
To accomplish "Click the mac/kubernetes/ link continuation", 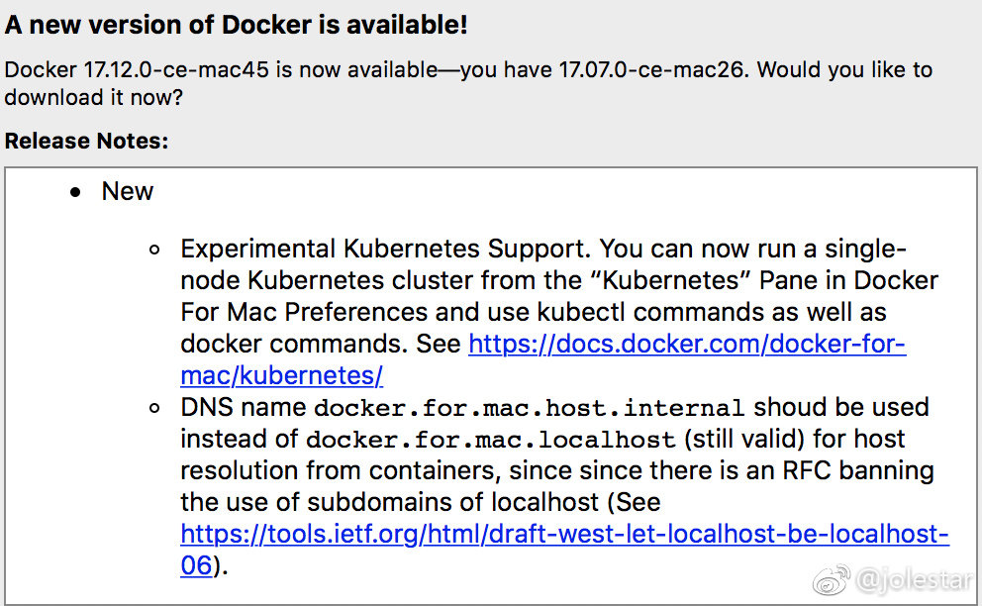I will 282,375.
